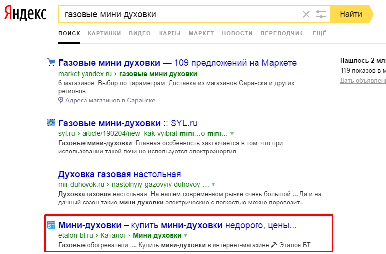Click the etalon-bt.ru БТ favicon
The width and height of the screenshot is (386, 254).
(51, 225)
